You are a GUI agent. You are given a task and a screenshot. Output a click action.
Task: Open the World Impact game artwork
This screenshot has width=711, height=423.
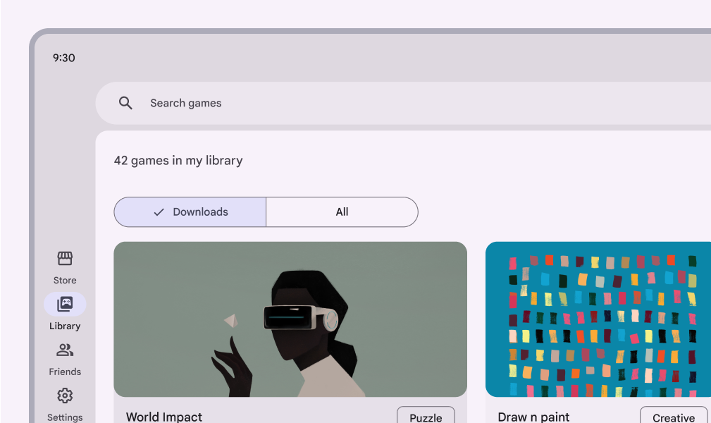[290, 319]
